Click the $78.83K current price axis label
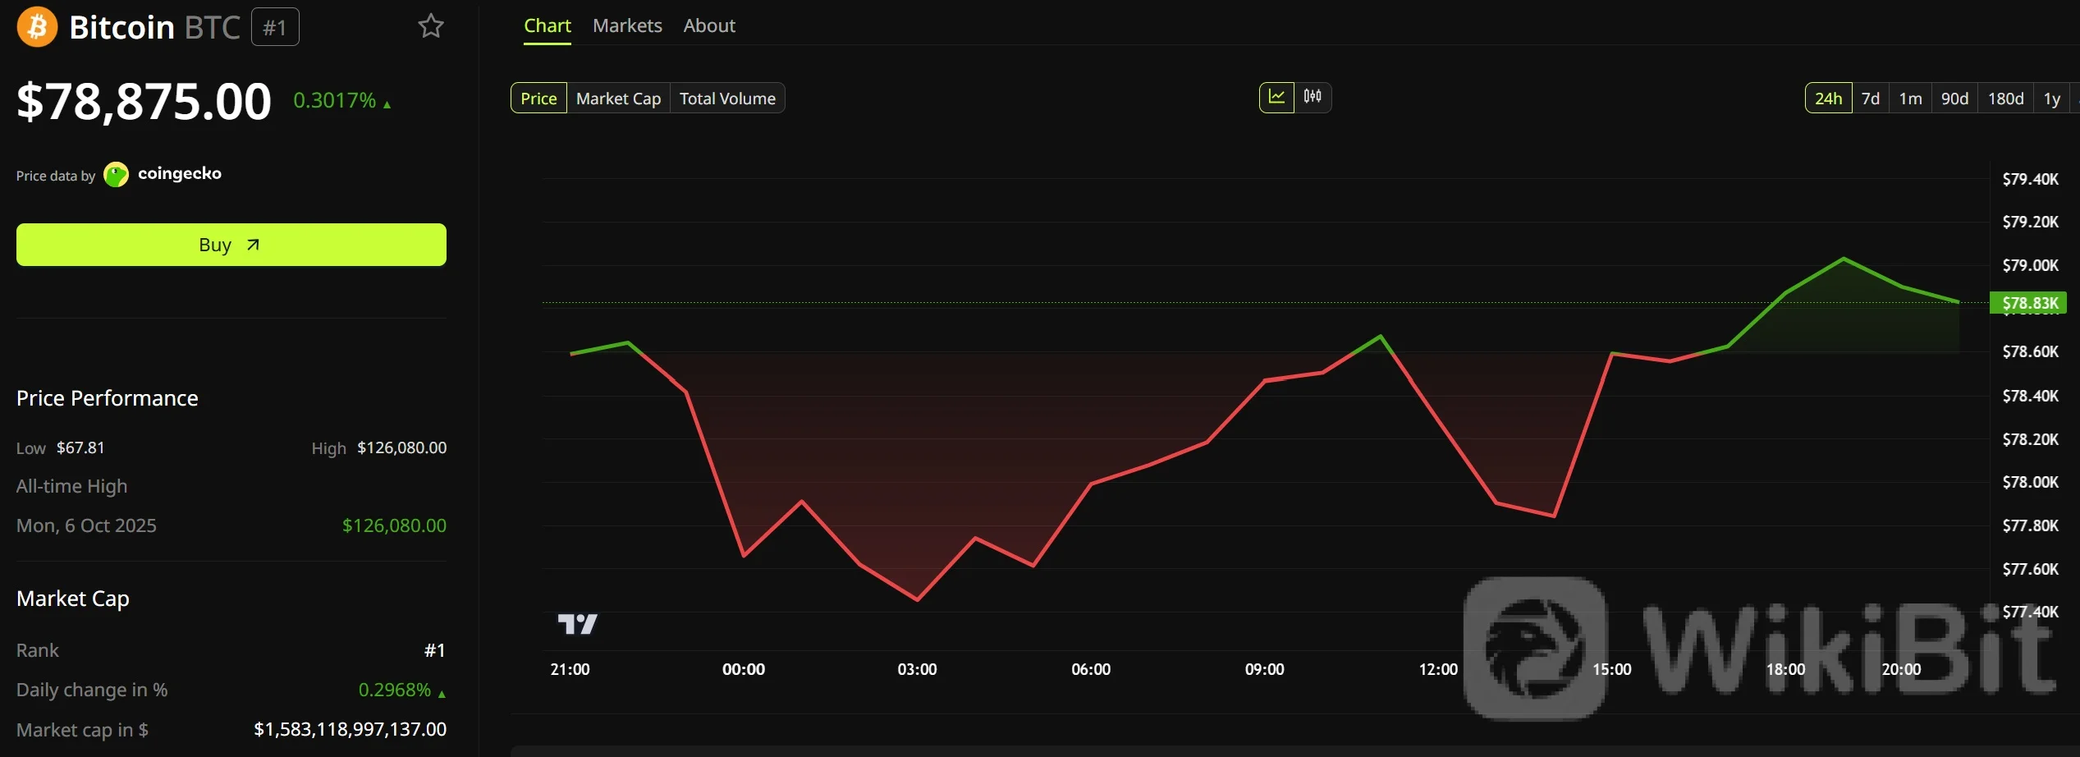The image size is (2080, 757). [2028, 303]
